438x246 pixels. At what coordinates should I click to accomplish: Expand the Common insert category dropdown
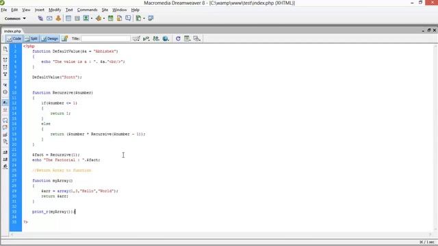point(15,18)
